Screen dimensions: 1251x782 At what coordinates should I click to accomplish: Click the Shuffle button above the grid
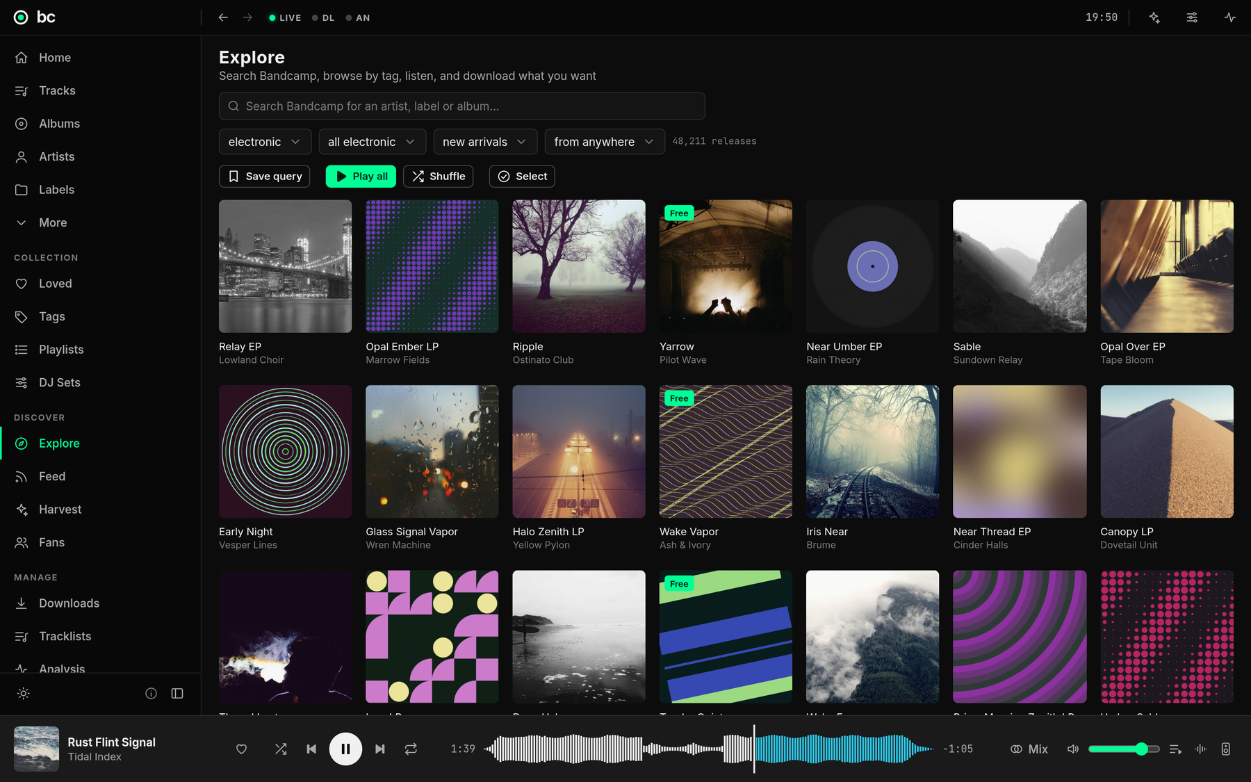coord(438,176)
